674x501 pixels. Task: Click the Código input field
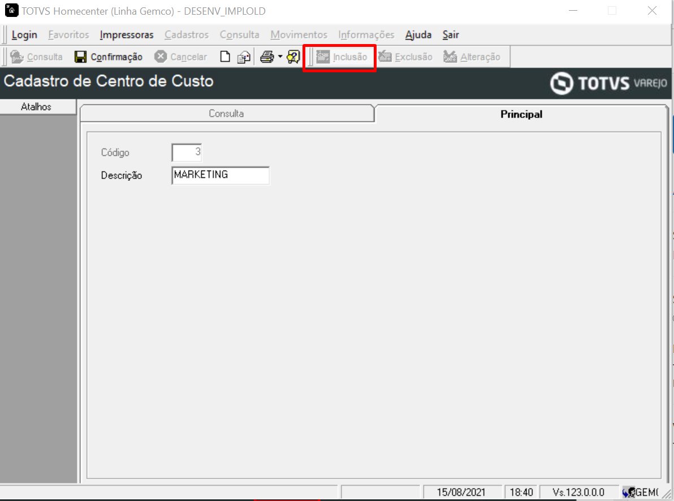coord(187,153)
